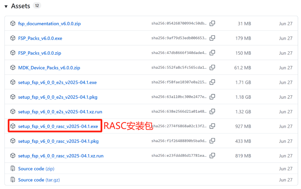Viewport: 301px width, 189px height.
Task: Download fsp_documentation_v6.0.0.zip
Action: (49, 24)
